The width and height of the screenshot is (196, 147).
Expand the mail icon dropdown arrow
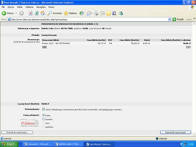92,13
